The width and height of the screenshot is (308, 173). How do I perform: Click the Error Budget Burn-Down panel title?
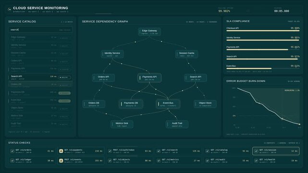pos(246,81)
